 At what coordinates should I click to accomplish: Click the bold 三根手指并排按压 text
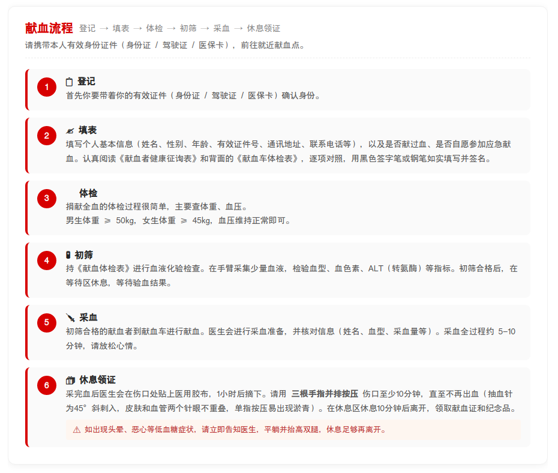[325, 394]
